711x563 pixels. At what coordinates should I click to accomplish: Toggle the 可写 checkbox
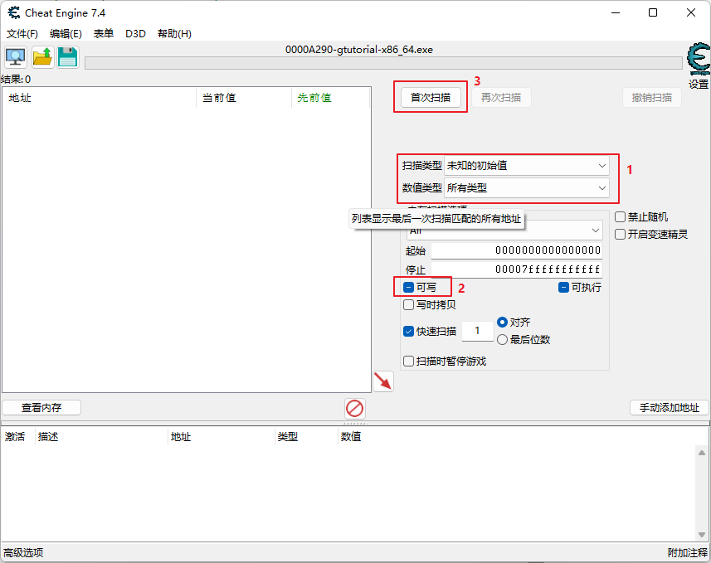coord(408,288)
